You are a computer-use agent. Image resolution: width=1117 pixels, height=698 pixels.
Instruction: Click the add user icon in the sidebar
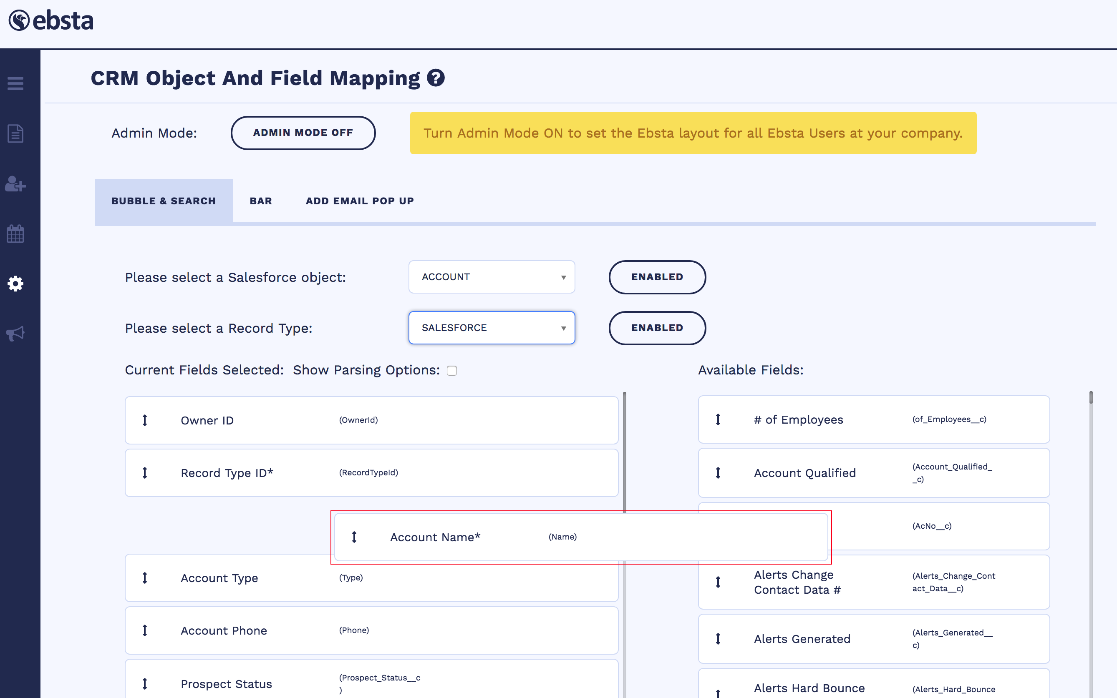pos(15,184)
